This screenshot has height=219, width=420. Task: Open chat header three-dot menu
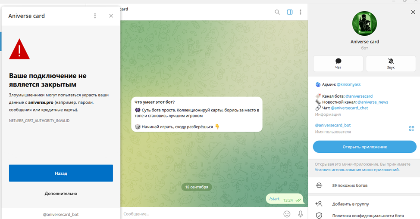tap(301, 12)
